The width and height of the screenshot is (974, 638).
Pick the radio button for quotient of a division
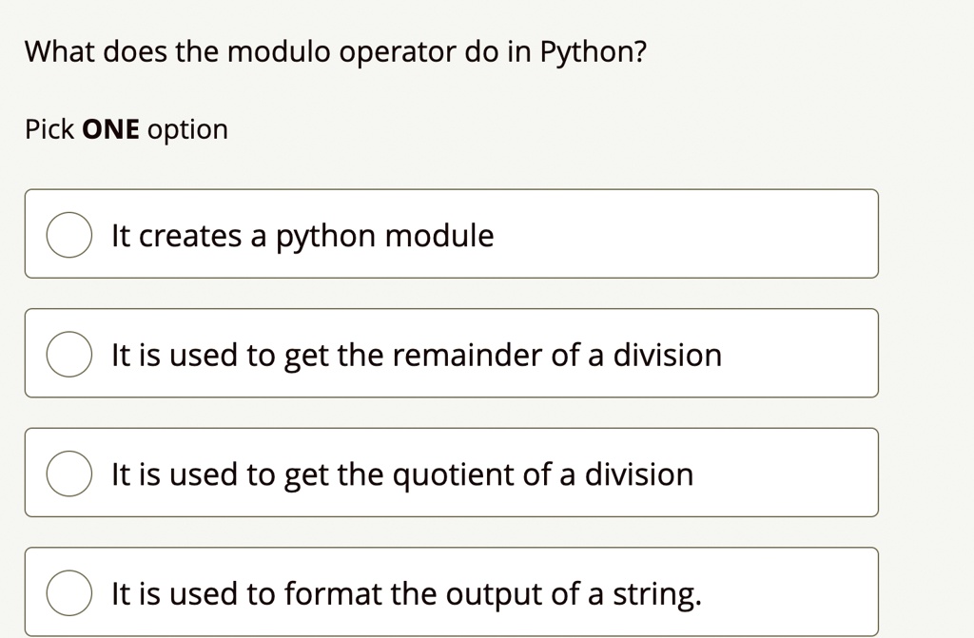tap(68, 474)
